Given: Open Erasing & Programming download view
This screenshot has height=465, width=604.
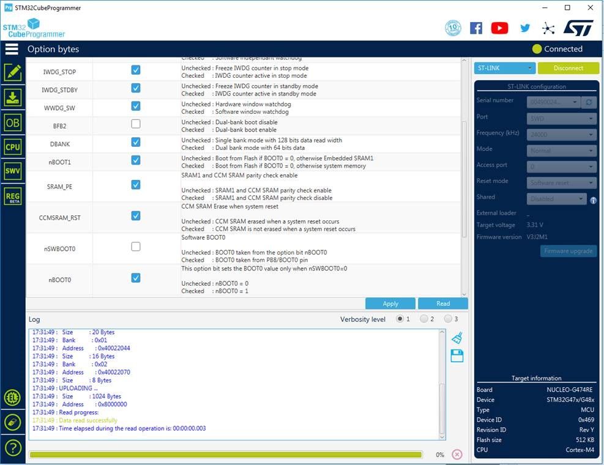Looking at the screenshot, I should [x=13, y=97].
